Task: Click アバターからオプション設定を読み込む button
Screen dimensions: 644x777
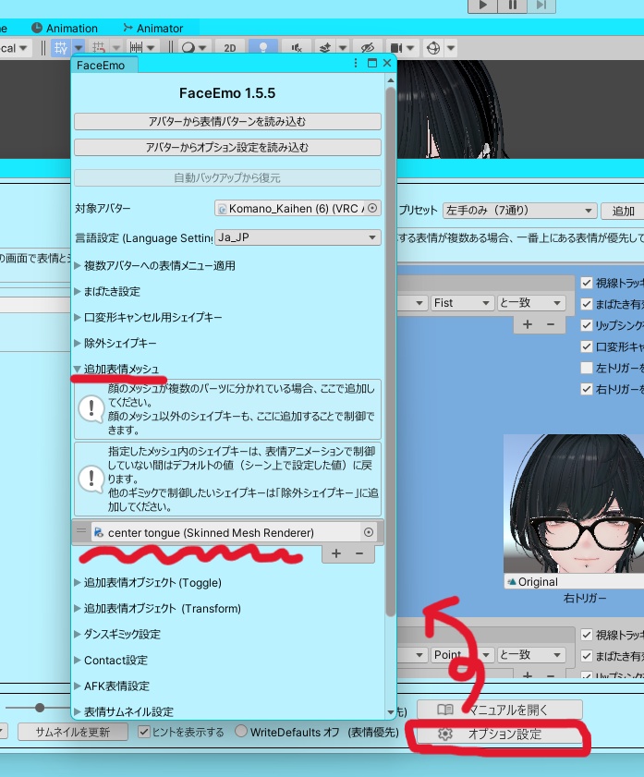Action: (x=227, y=147)
